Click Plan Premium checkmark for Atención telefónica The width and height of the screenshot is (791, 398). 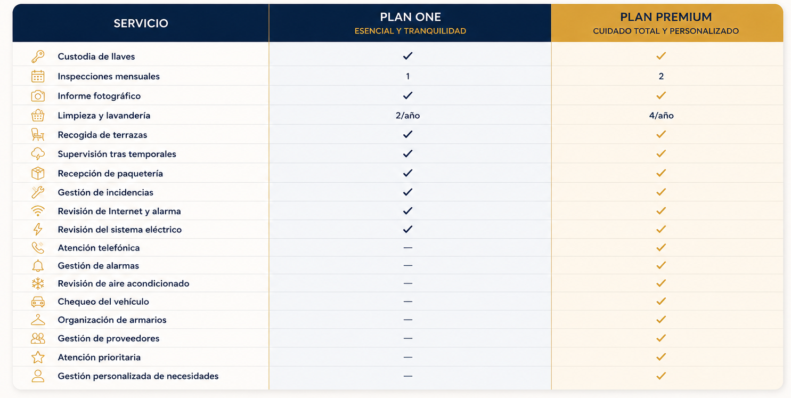coord(661,247)
